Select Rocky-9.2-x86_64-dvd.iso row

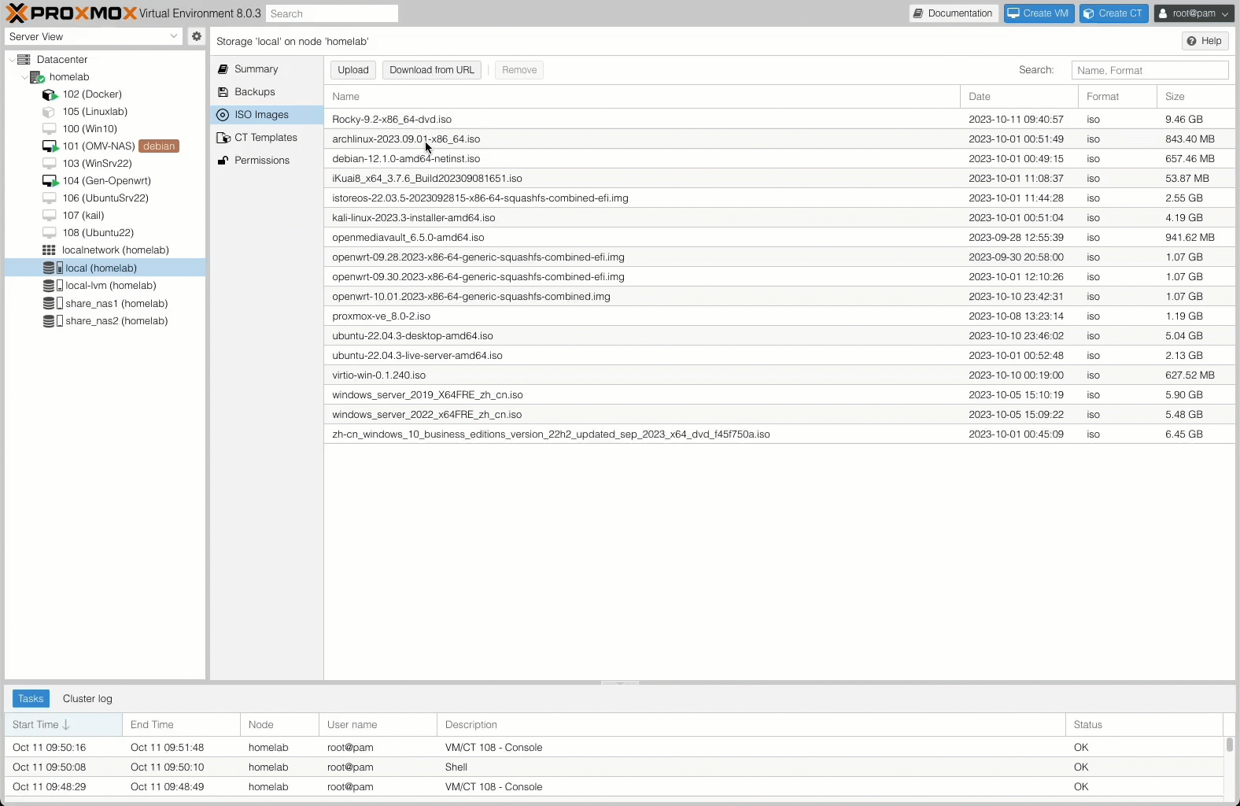[779, 120]
